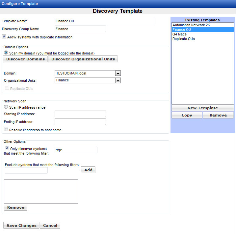Open the Domain dropdown list
This screenshot has height=234, width=236.
[118, 73]
